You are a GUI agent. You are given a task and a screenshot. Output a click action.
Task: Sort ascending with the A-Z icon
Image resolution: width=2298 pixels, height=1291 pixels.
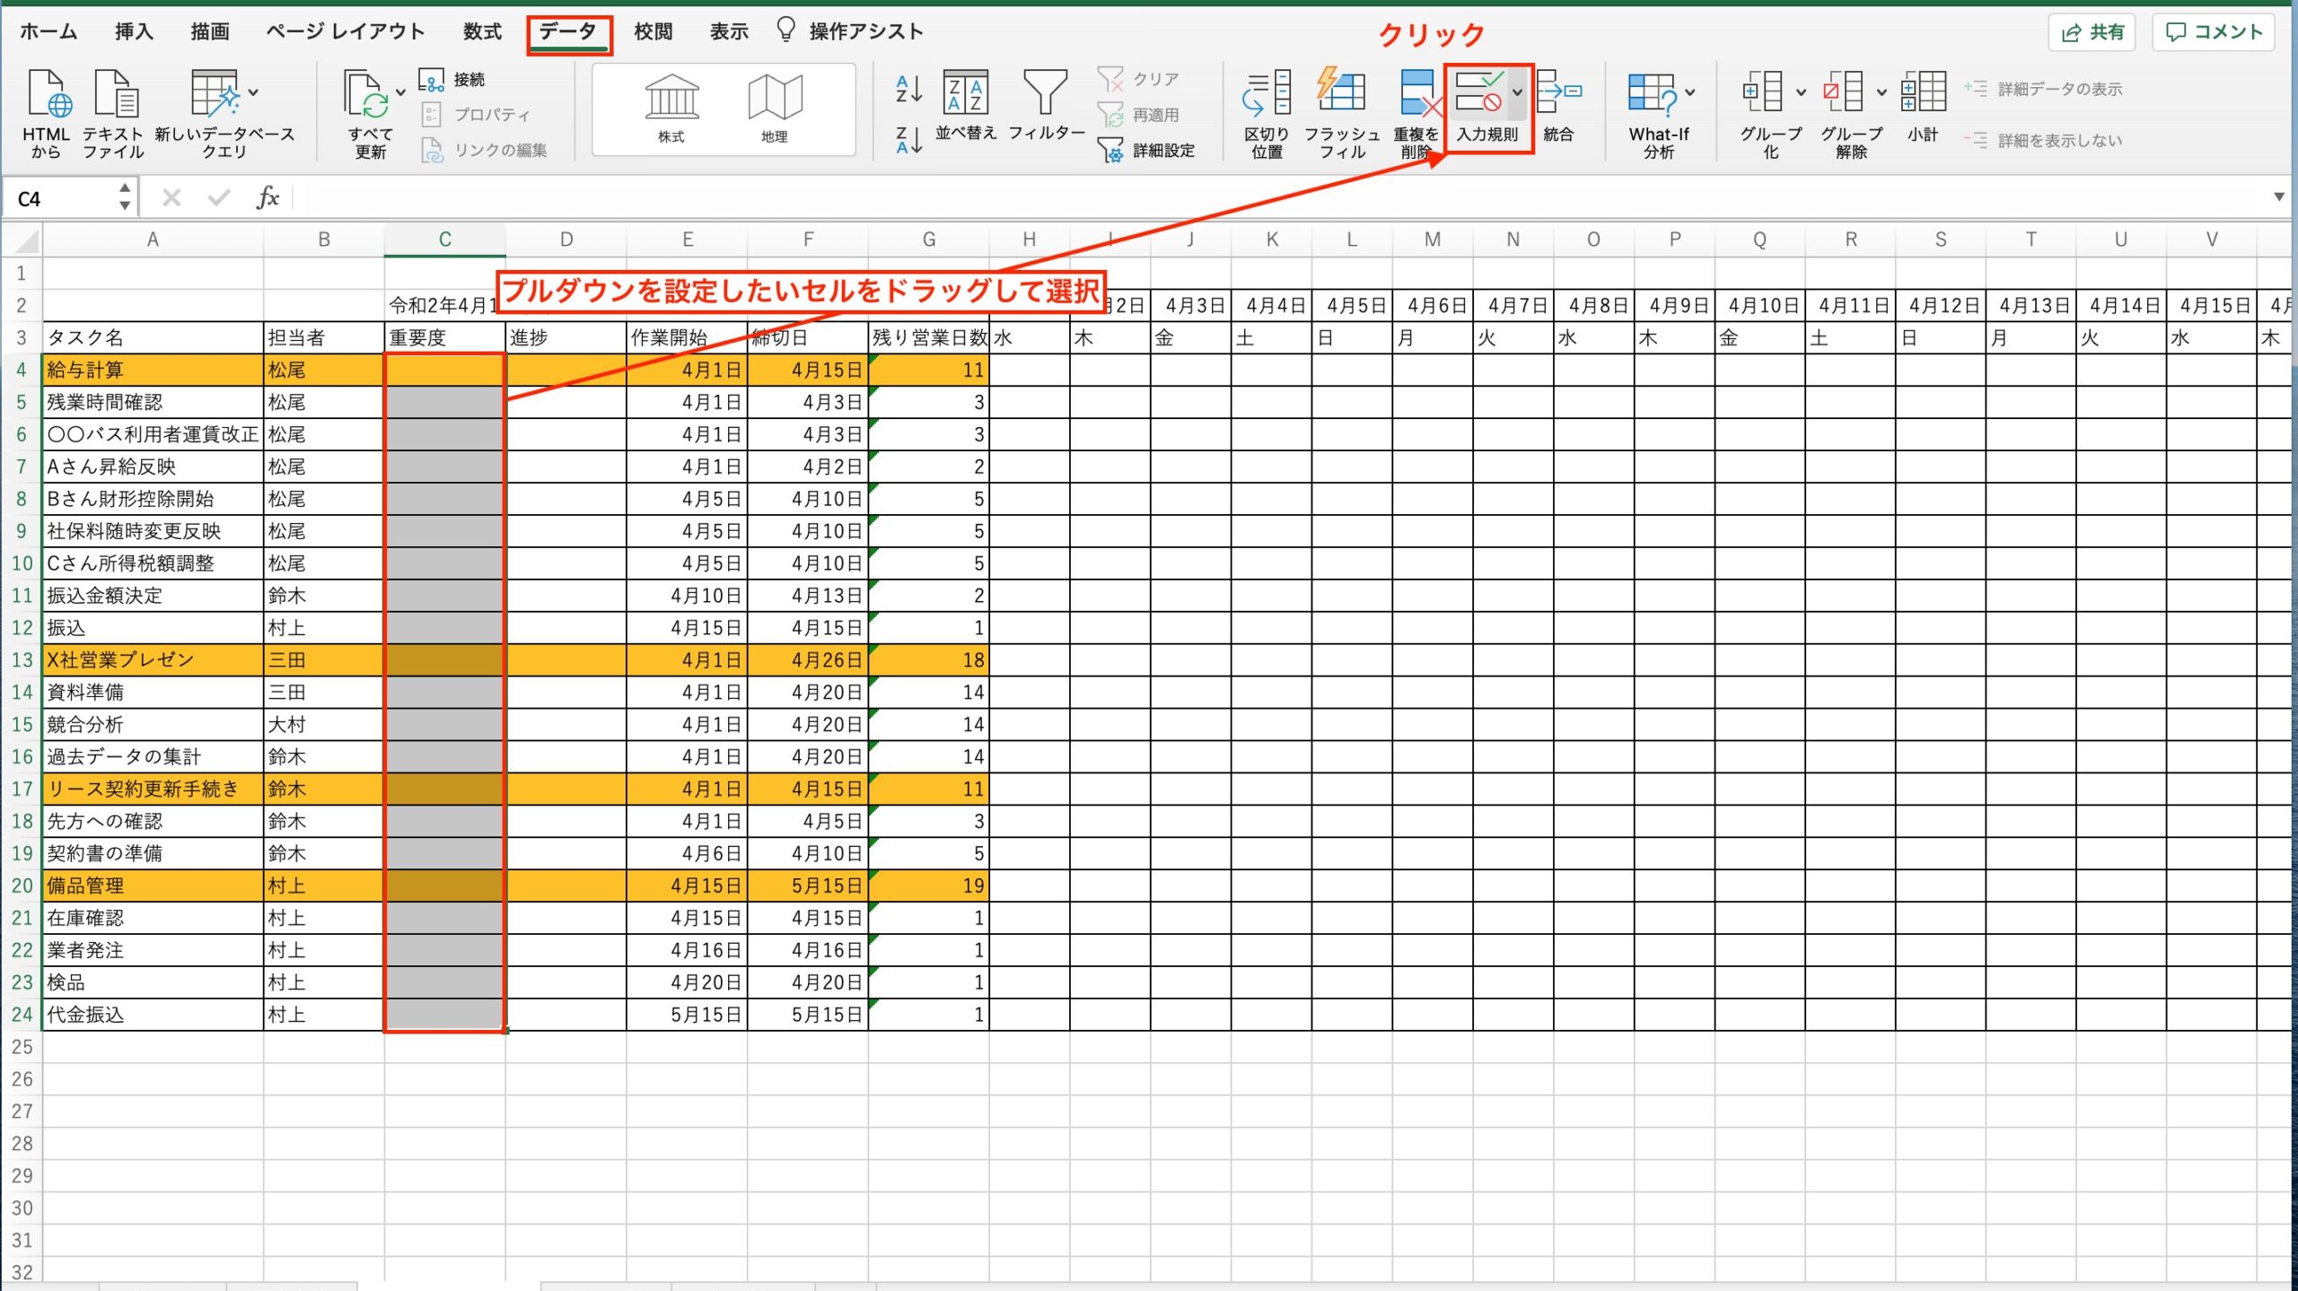(908, 89)
